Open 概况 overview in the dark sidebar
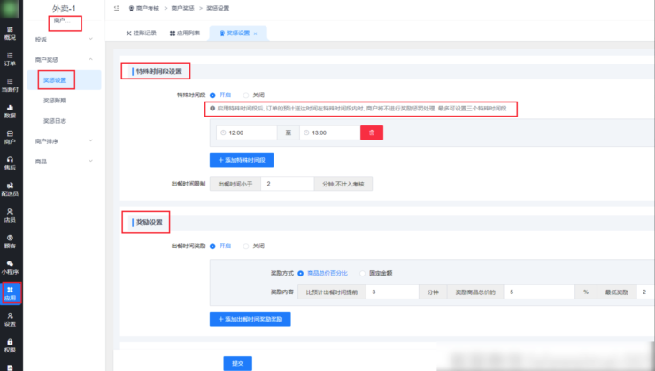The image size is (655, 371). point(10,33)
